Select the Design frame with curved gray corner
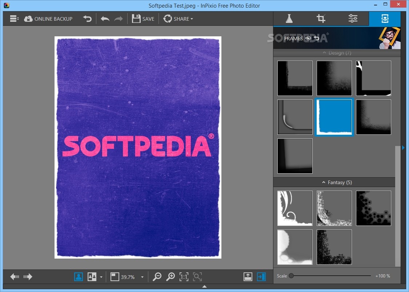Image resolution: width=409 pixels, height=292 pixels. pyautogui.click(x=295, y=117)
